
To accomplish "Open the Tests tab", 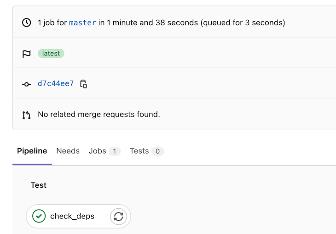I will pos(147,151).
